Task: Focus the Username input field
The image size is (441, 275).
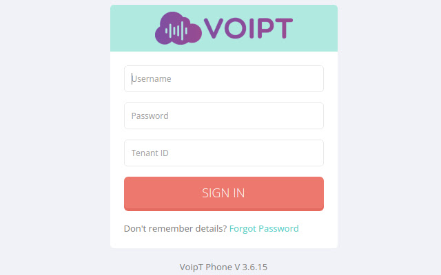Action: tap(224, 78)
